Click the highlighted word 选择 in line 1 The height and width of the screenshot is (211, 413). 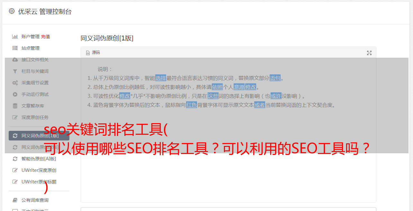pyautogui.click(x=161, y=78)
